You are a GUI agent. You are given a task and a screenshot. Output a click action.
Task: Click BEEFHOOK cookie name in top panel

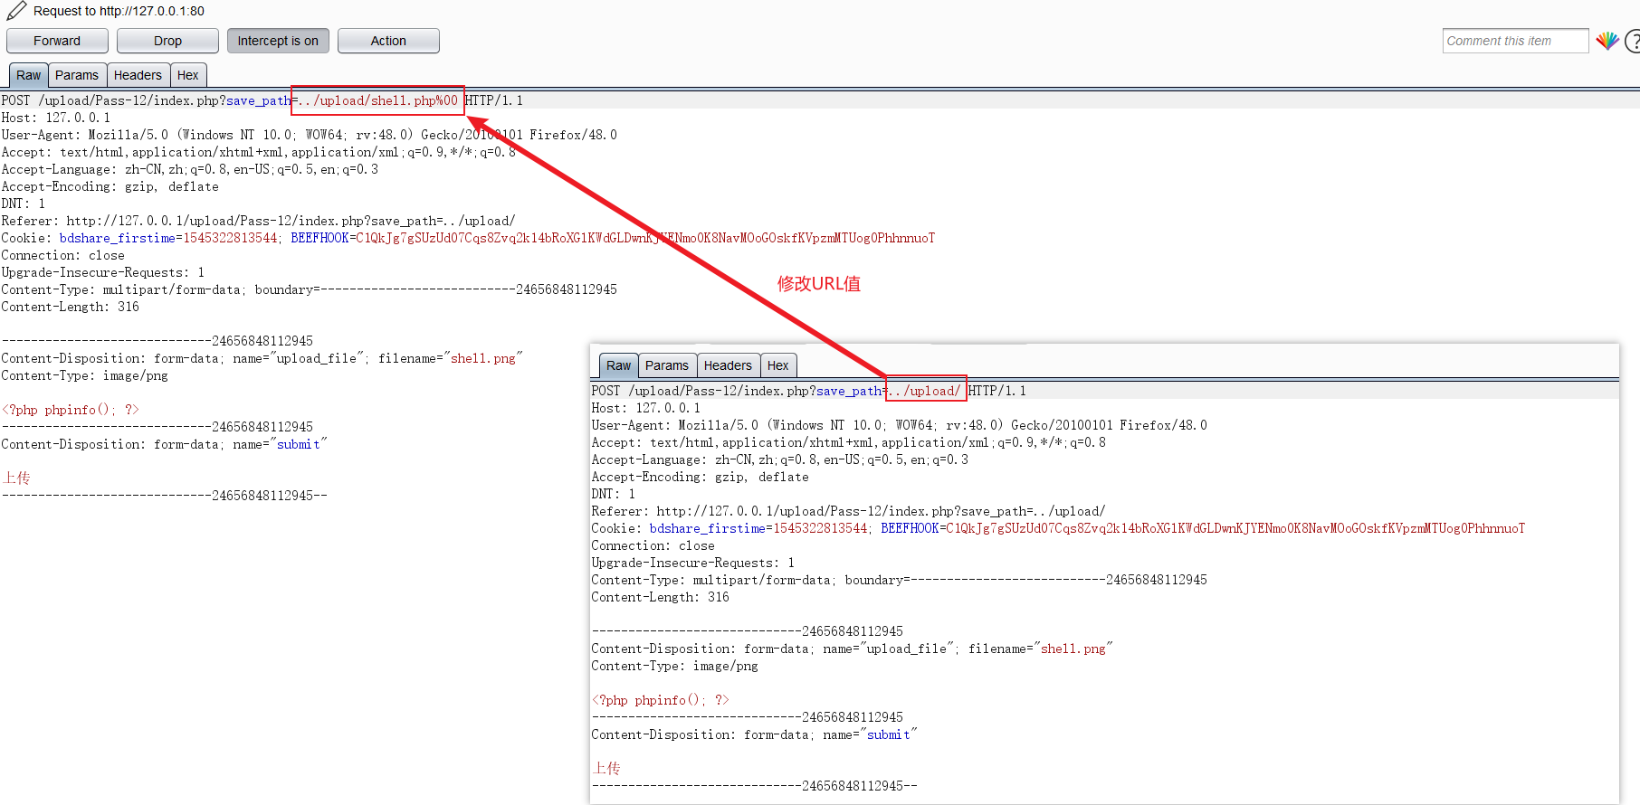point(319,238)
